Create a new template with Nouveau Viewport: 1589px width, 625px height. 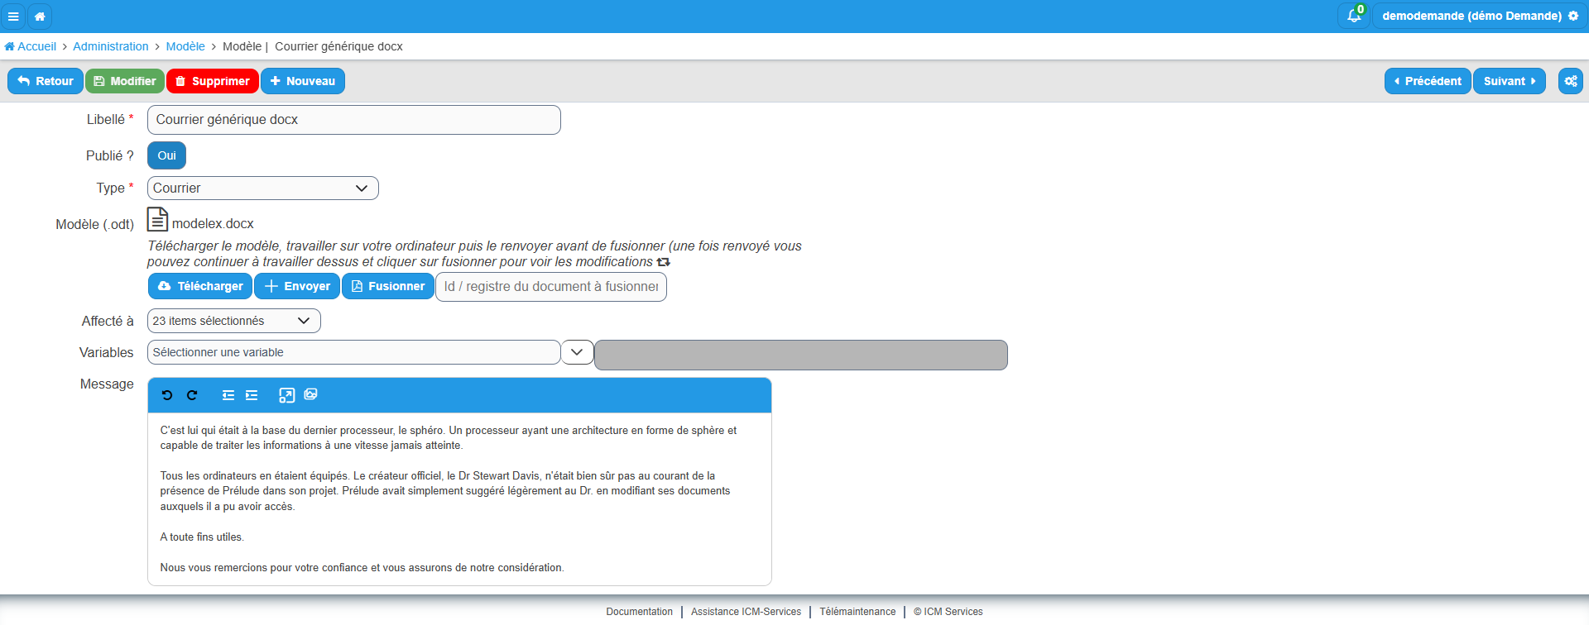[303, 81]
